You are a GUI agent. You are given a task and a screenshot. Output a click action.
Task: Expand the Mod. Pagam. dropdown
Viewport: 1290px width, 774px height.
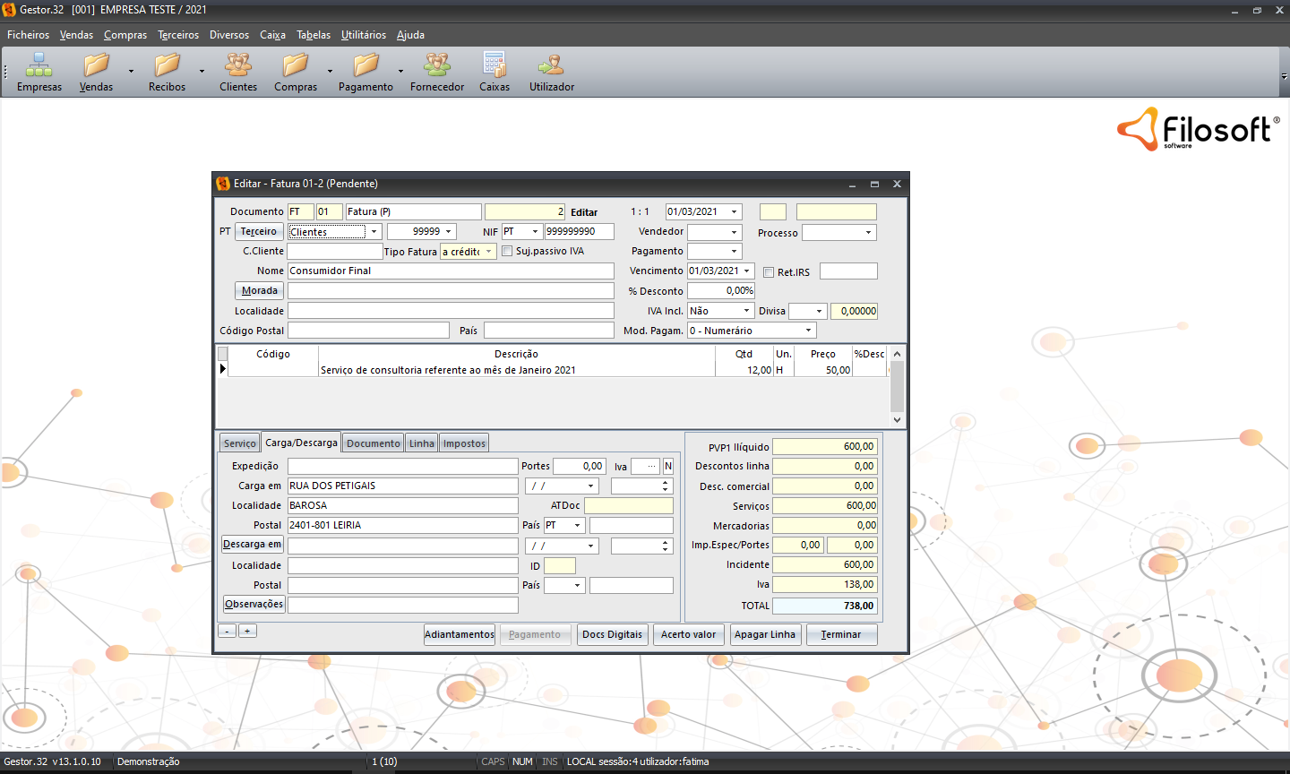(x=807, y=331)
